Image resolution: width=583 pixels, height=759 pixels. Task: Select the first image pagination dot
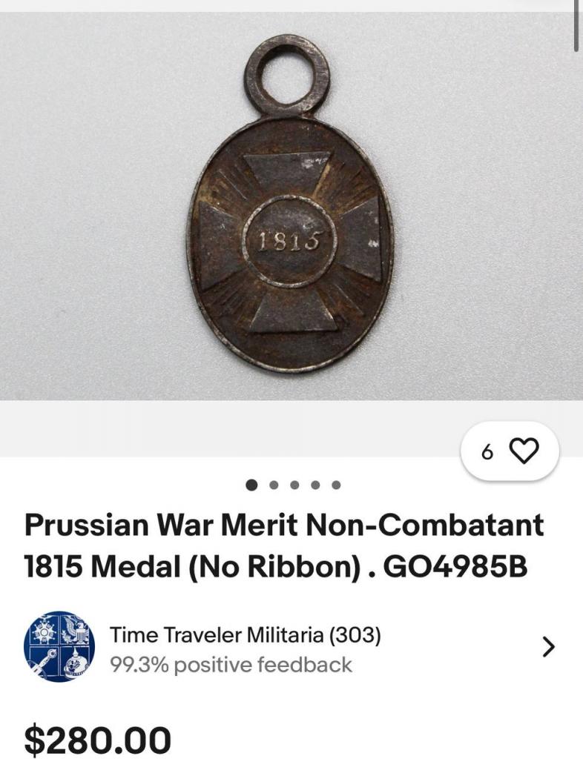pyautogui.click(x=251, y=485)
